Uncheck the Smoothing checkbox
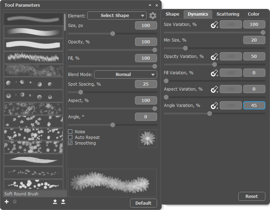The width and height of the screenshot is (270, 210). pos(70,143)
